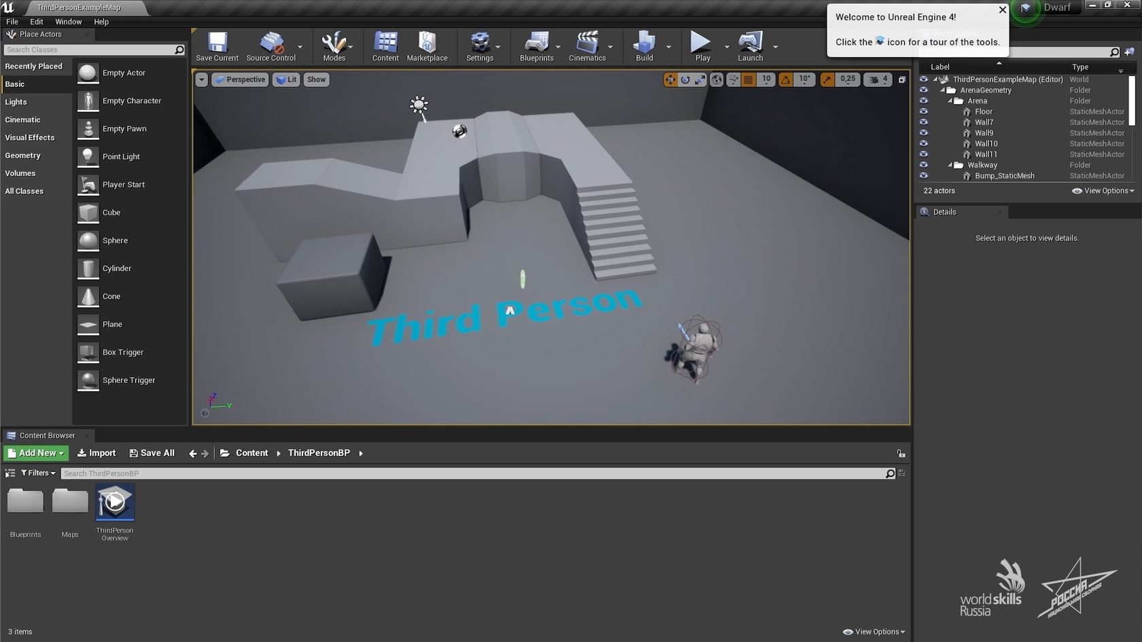1142x642 pixels.
Task: Toggle rotation snapping in viewport
Action: point(786,79)
